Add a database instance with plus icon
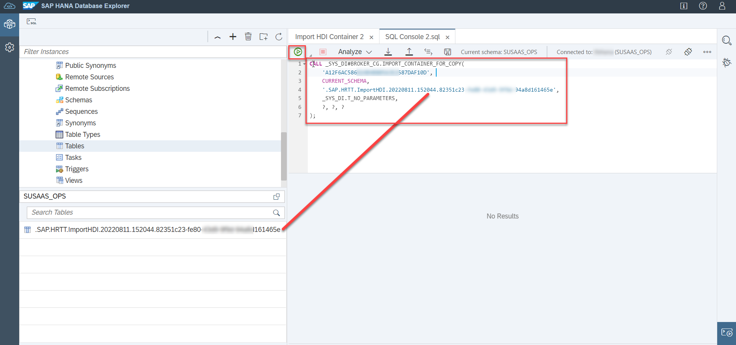The width and height of the screenshot is (736, 345). coord(233,36)
